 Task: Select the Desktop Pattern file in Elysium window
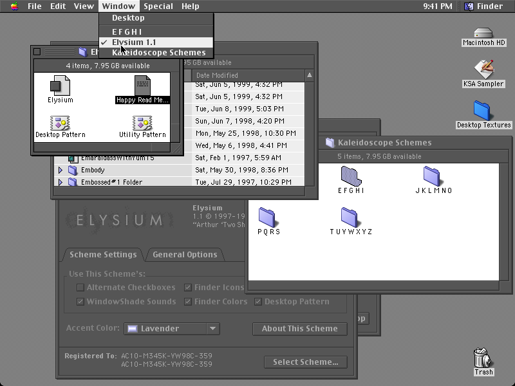(60, 123)
